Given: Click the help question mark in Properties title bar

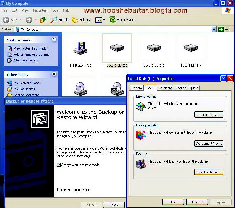Looking at the screenshot, I should click(x=223, y=79).
